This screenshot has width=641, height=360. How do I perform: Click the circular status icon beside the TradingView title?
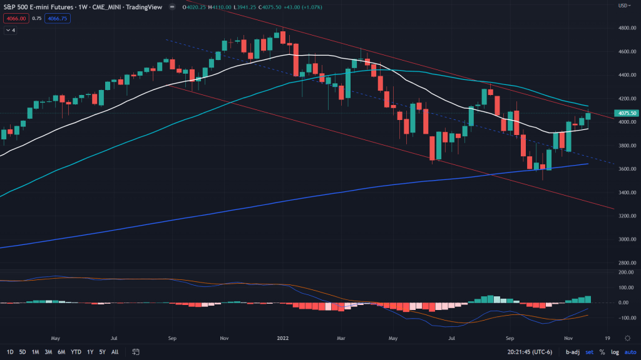[x=177, y=7]
